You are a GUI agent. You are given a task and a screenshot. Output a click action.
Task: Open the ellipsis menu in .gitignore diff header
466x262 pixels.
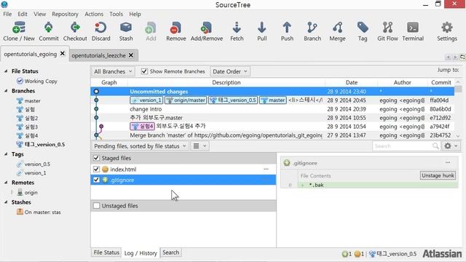tap(448, 162)
